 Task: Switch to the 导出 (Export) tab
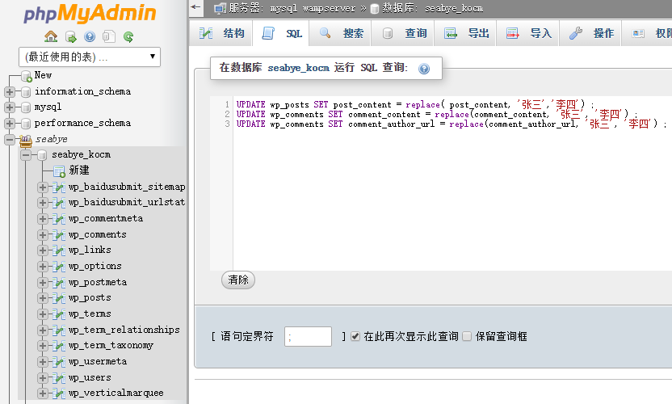[x=468, y=33]
